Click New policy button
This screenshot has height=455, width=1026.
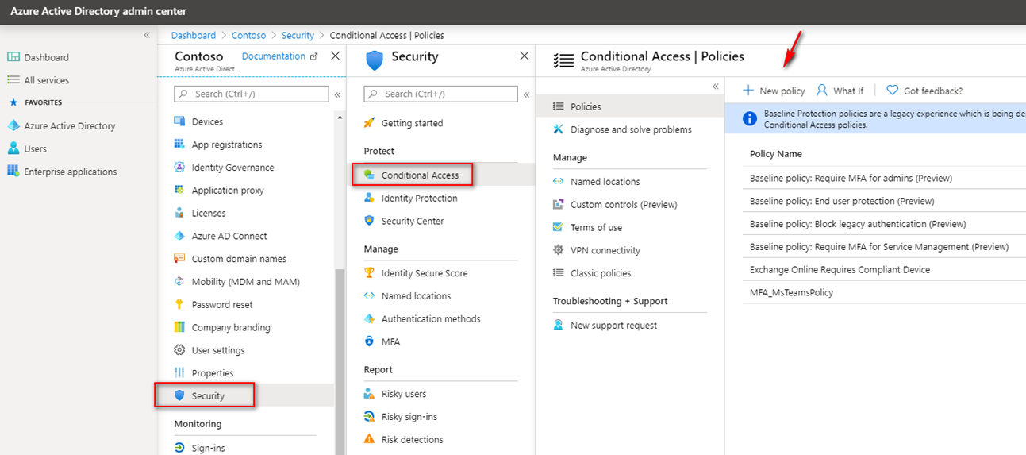click(x=774, y=91)
